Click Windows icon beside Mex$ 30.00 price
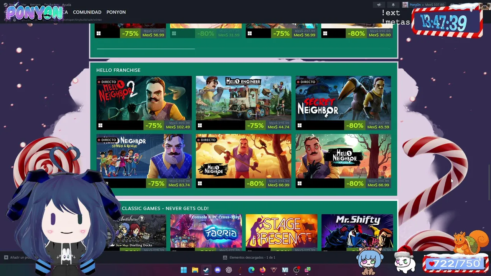The height and width of the screenshot is (276, 491). click(x=325, y=34)
